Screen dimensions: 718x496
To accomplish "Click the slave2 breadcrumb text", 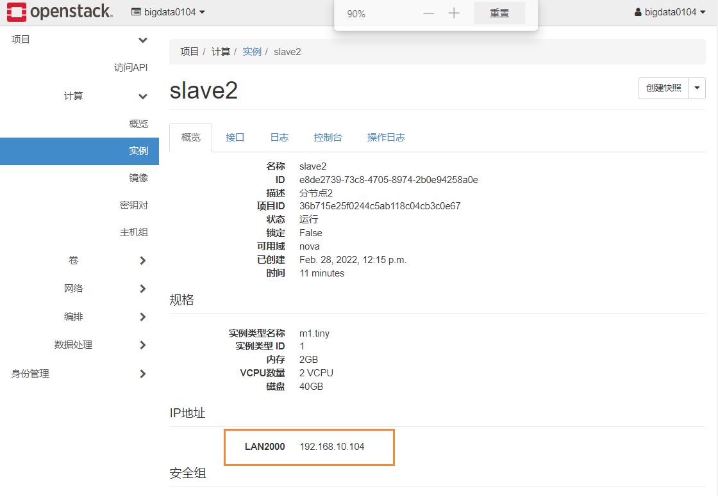I will [287, 52].
